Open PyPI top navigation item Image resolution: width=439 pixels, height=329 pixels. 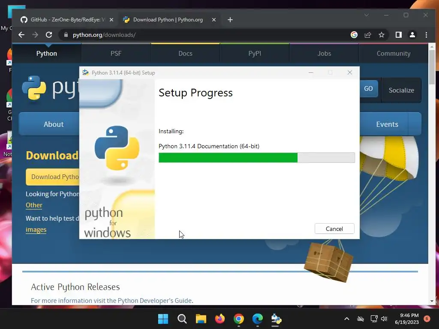click(255, 53)
